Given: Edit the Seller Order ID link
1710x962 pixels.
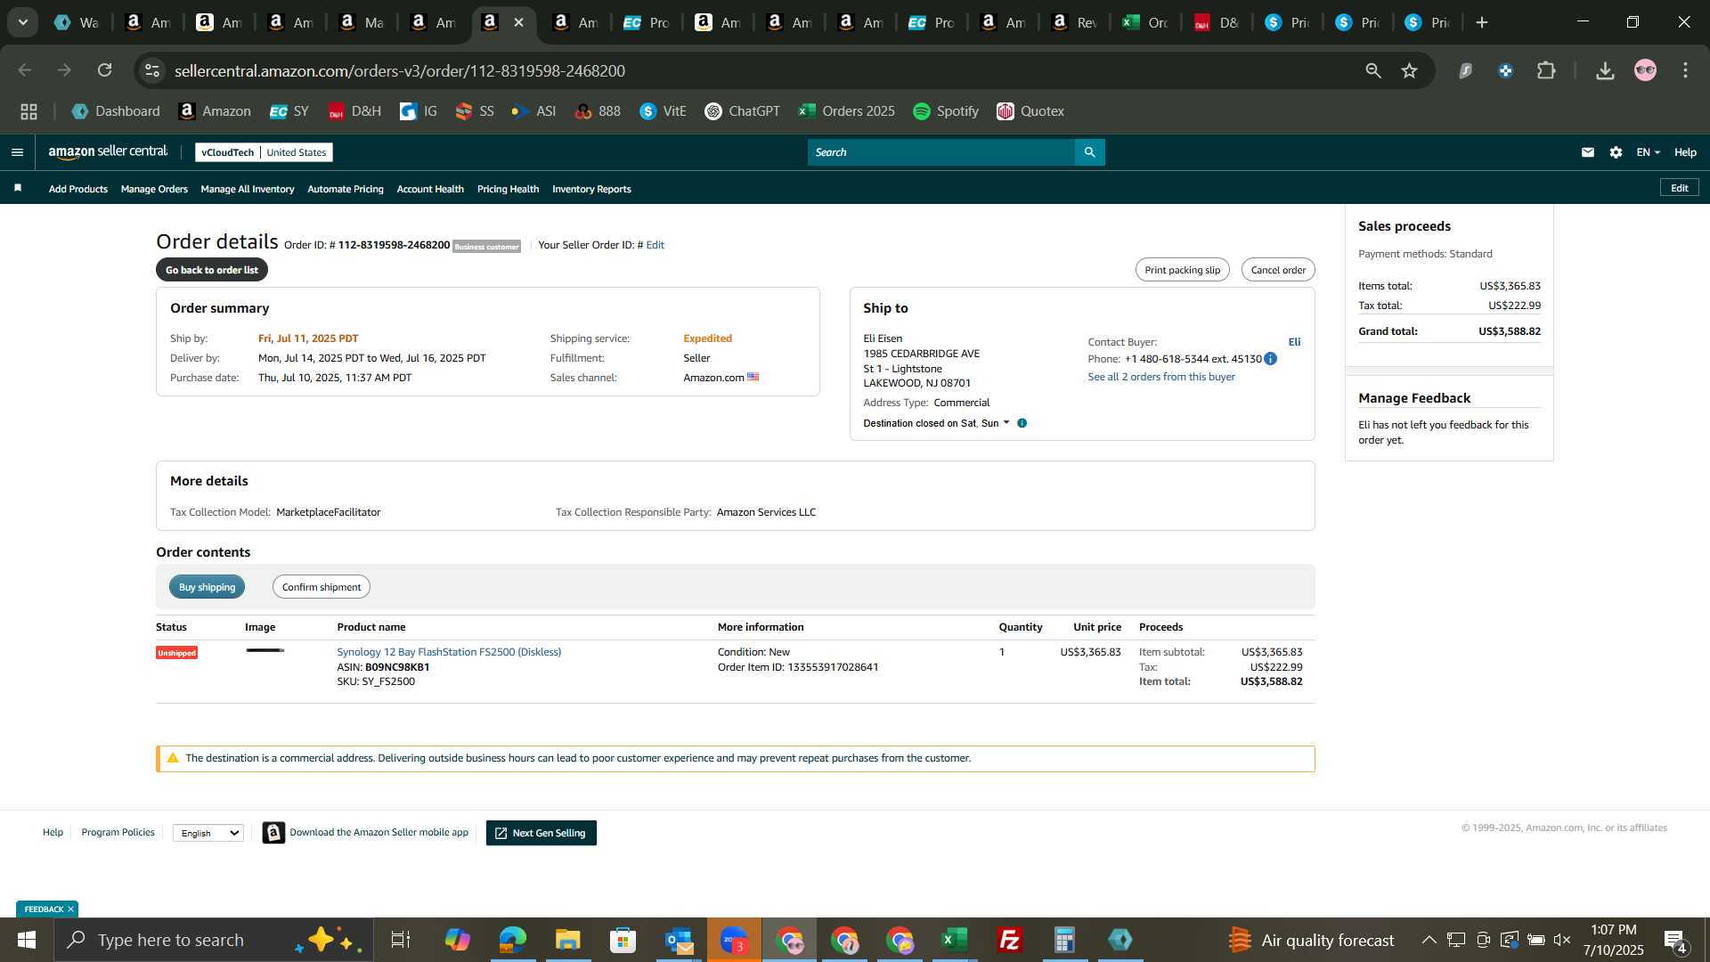Looking at the screenshot, I should pos(655,245).
